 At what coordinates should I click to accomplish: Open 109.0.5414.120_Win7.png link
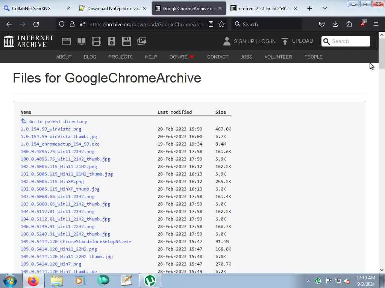51,264
